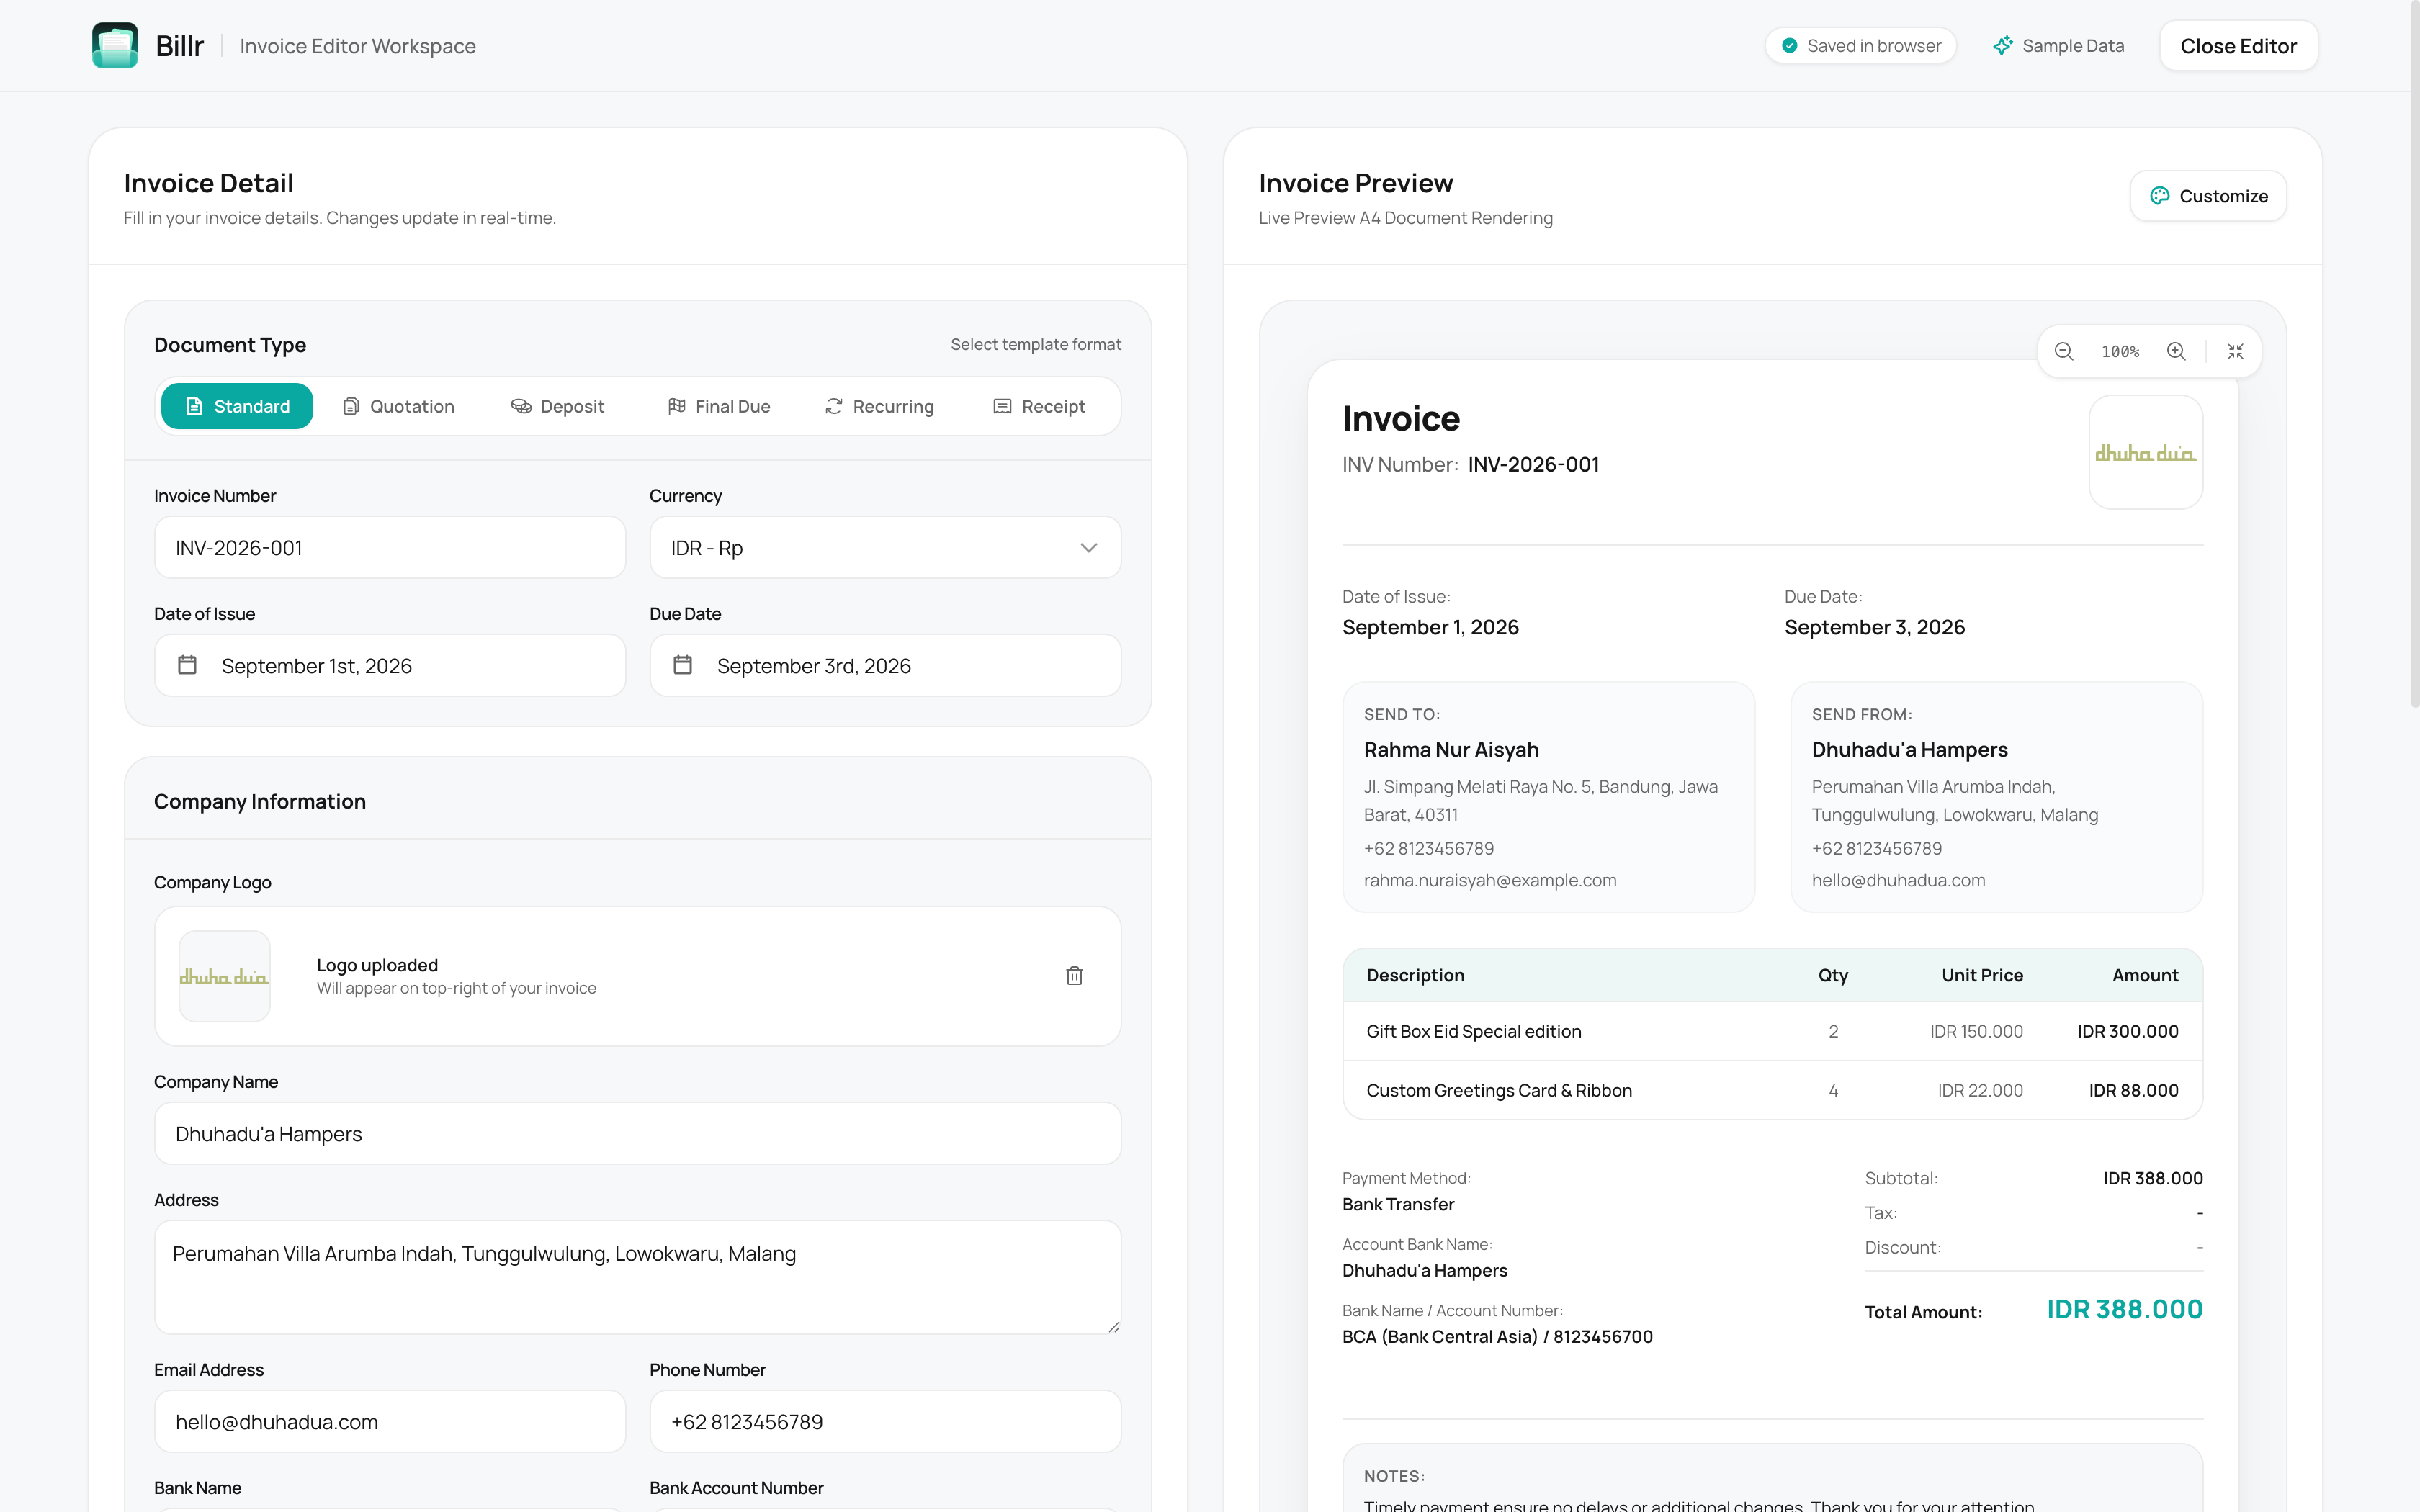Open the Customize preview button

pos(2208,196)
